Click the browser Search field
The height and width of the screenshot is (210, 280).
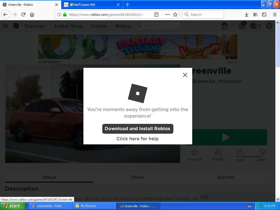(x=203, y=14)
